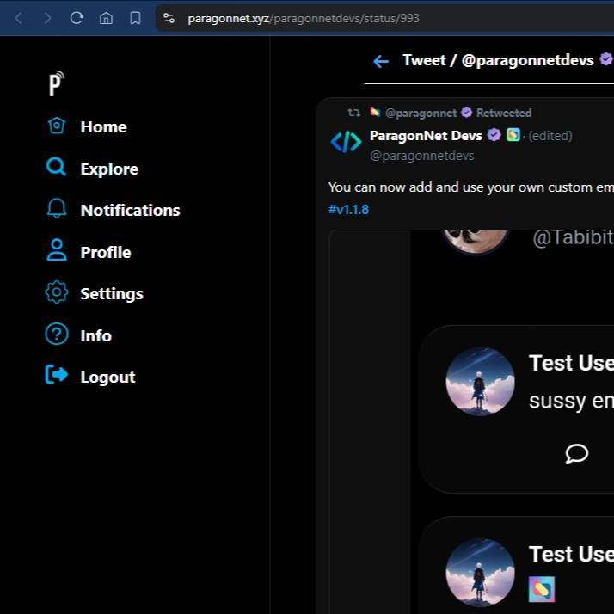Image resolution: width=614 pixels, height=614 pixels.
Task: Select the Profile person icon
Action: pyautogui.click(x=57, y=251)
